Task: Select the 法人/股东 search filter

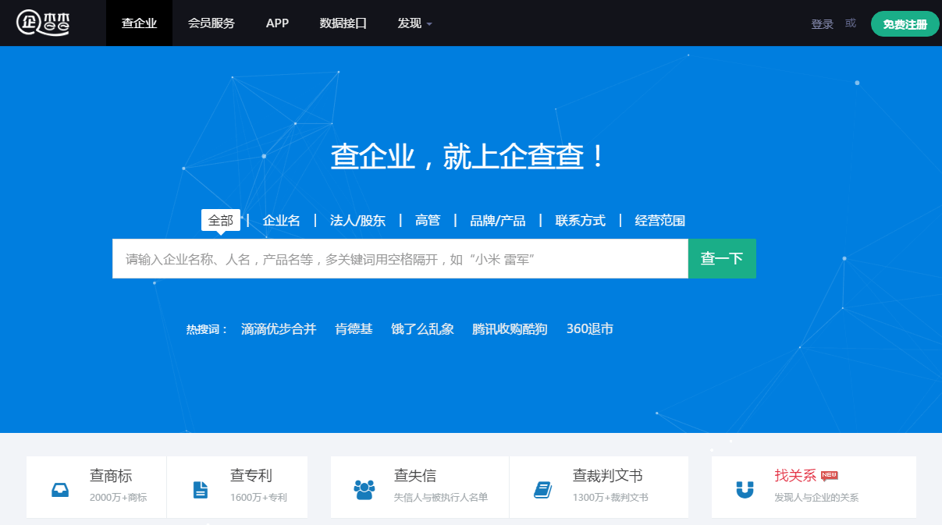Action: pyautogui.click(x=357, y=220)
